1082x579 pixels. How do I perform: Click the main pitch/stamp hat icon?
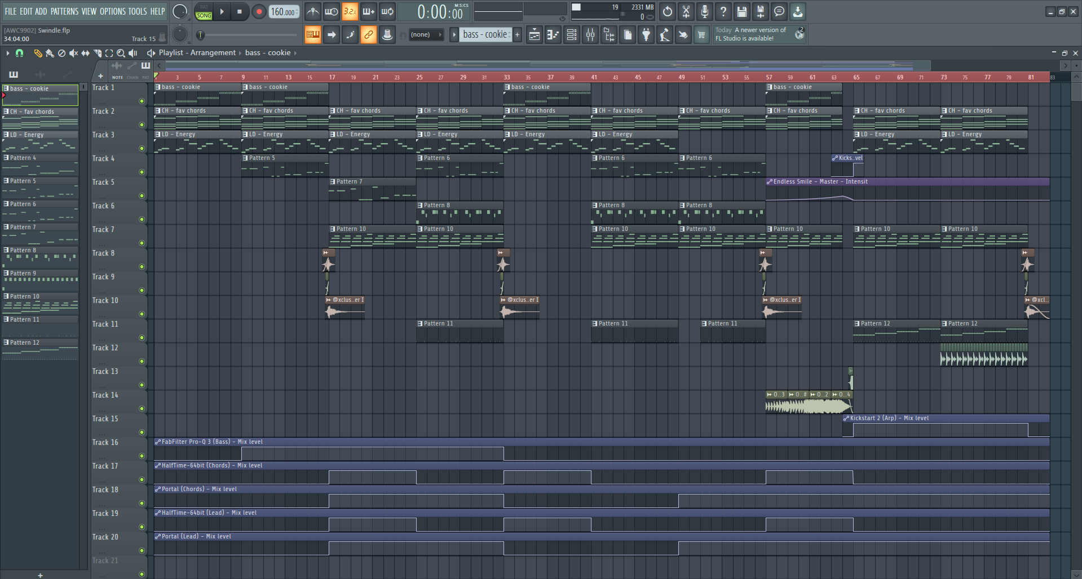pyautogui.click(x=387, y=35)
